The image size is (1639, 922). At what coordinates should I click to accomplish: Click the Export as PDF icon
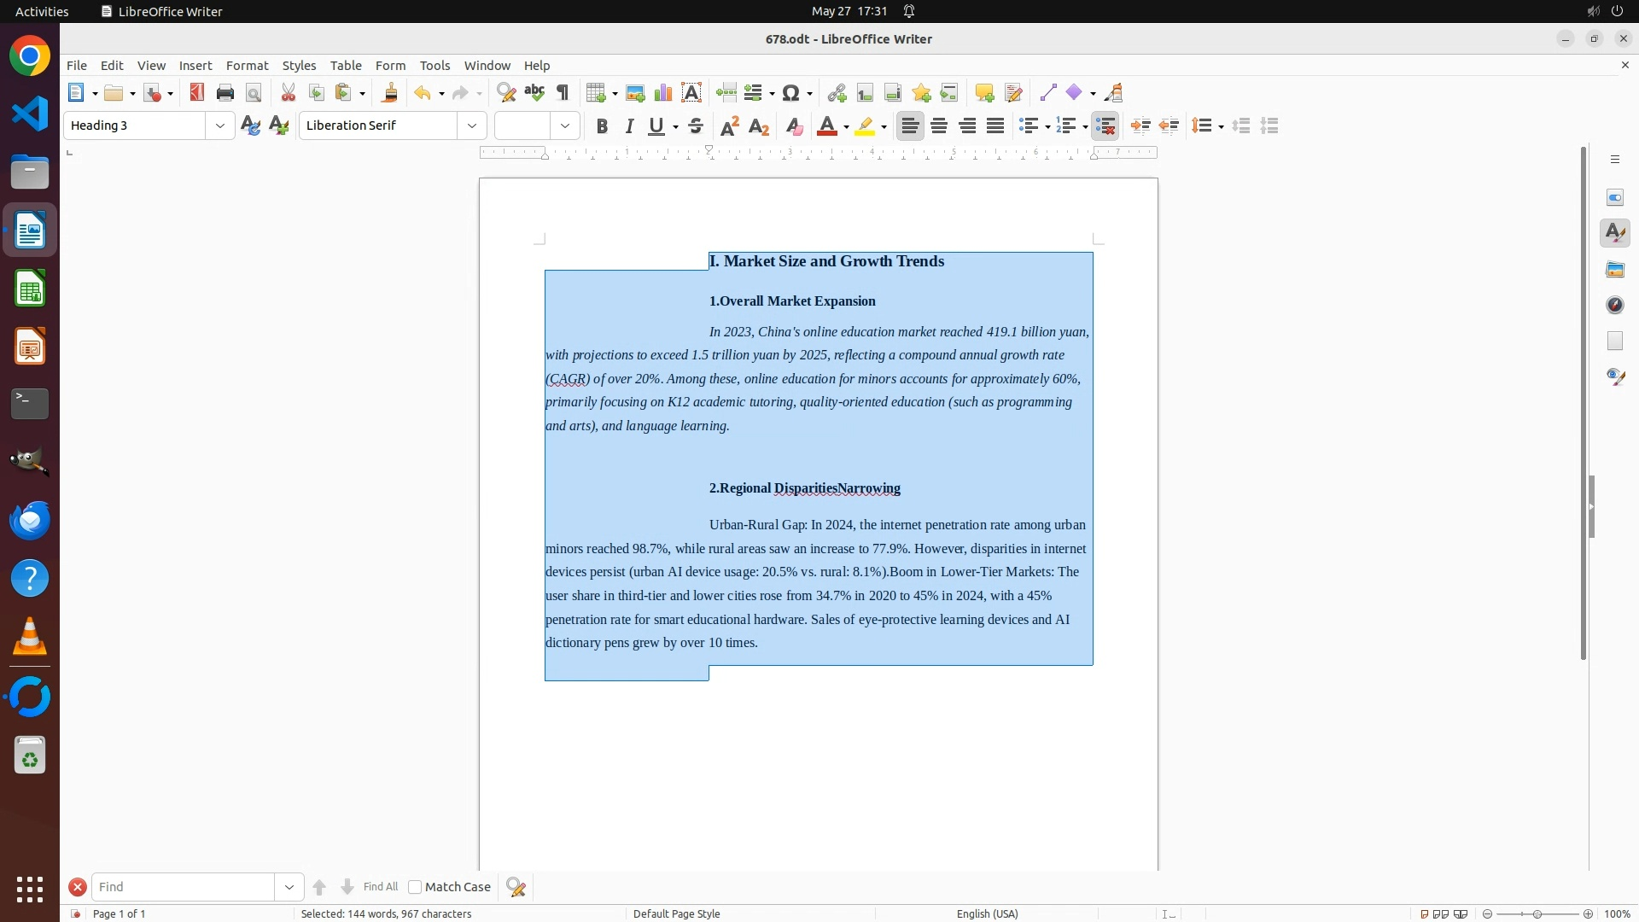tap(197, 93)
